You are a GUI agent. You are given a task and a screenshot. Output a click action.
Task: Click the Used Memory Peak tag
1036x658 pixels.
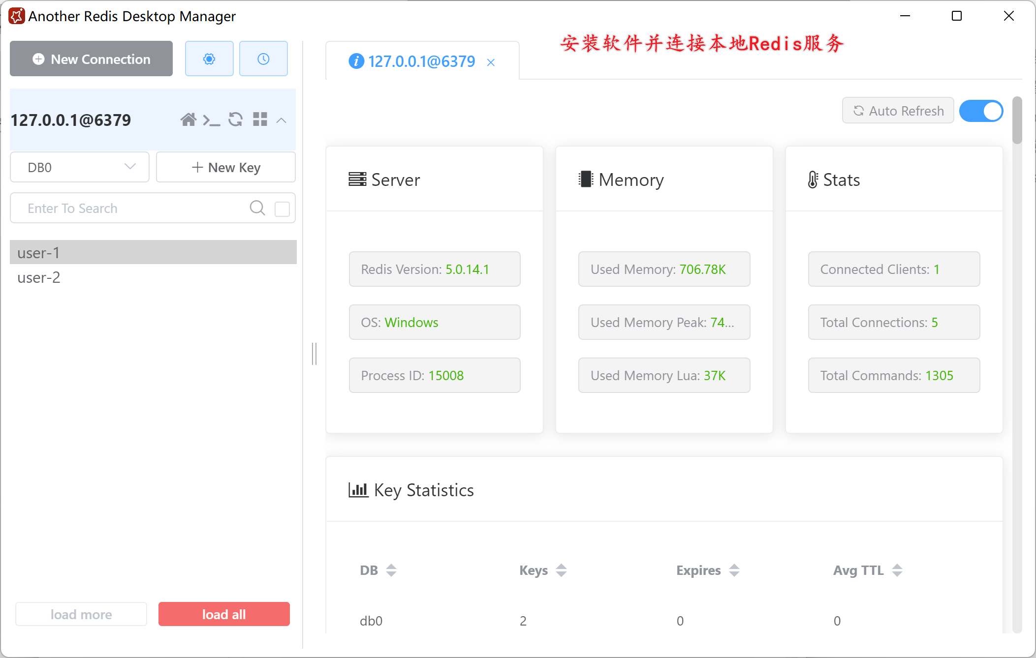(x=664, y=322)
